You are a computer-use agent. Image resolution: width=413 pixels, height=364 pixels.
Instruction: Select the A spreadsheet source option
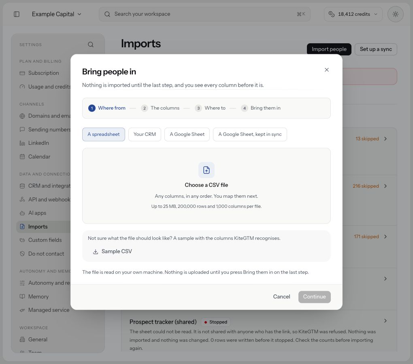pos(104,134)
